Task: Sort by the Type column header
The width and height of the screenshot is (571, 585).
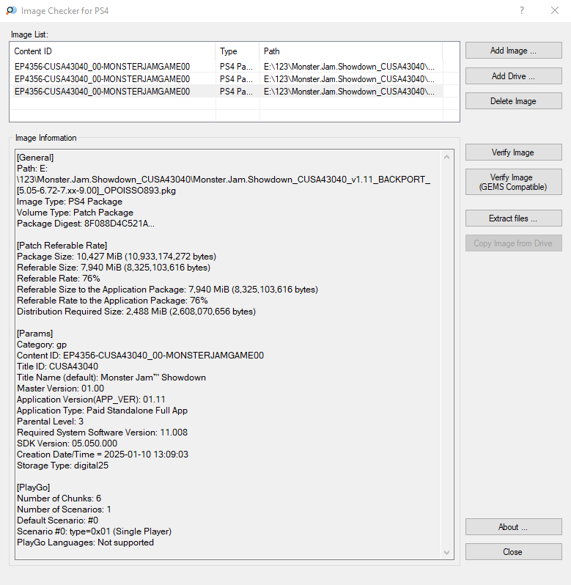Action: (x=237, y=51)
